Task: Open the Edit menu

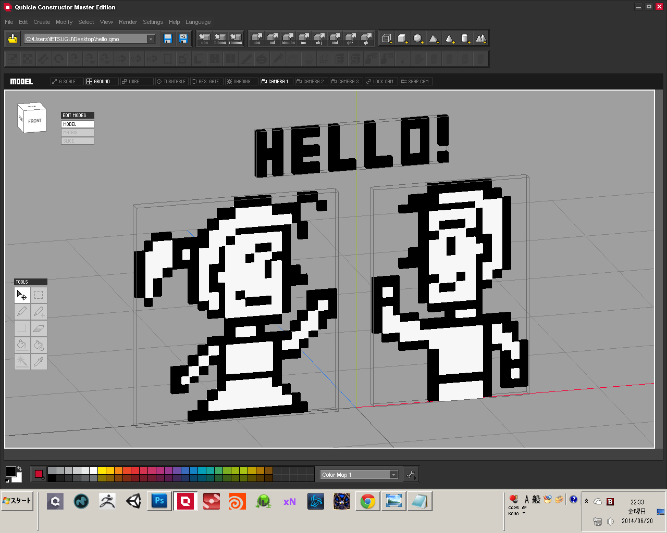Action: click(x=23, y=22)
